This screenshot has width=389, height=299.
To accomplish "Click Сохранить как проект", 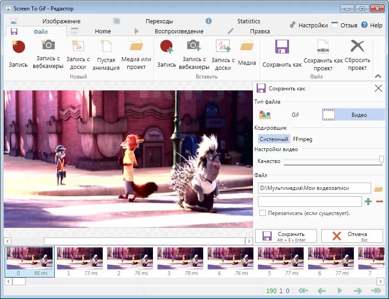I will click(x=323, y=55).
